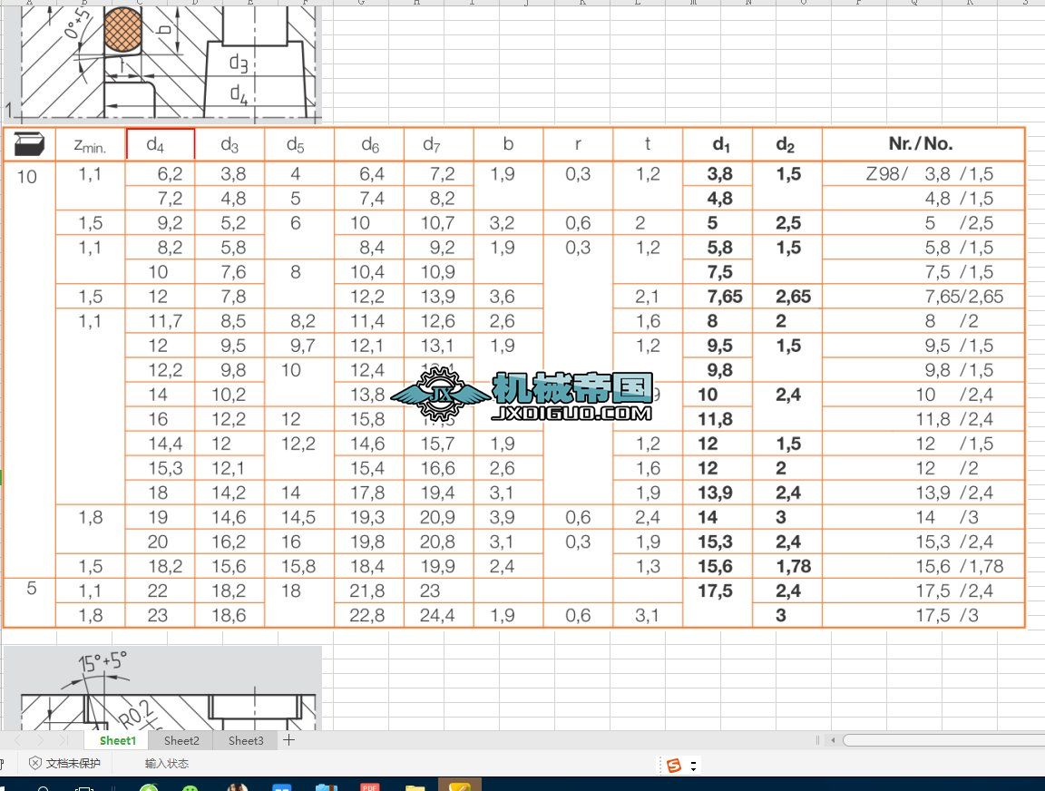Click the Sheet1 tab to keep it active
This screenshot has width=1045, height=791.
click(x=116, y=740)
